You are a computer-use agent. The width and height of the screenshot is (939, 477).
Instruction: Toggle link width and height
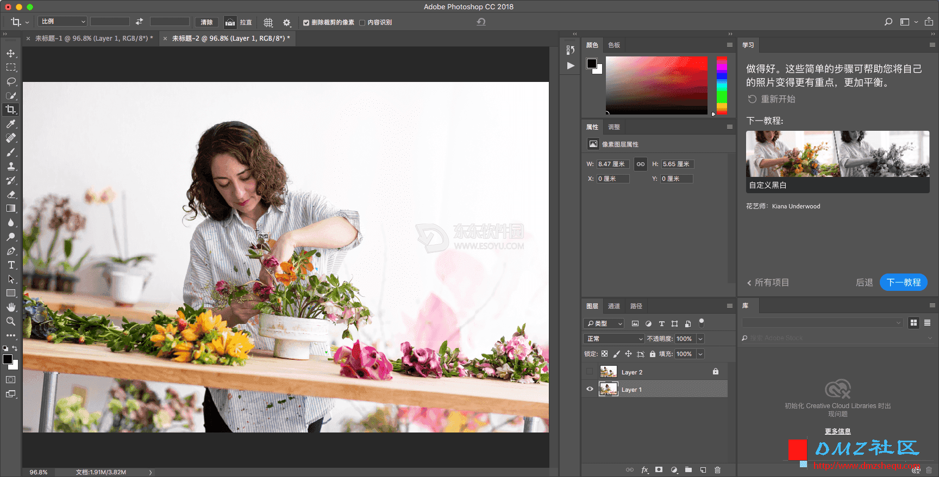click(x=641, y=164)
